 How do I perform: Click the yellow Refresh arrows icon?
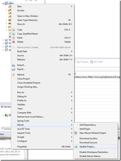point(13,75)
